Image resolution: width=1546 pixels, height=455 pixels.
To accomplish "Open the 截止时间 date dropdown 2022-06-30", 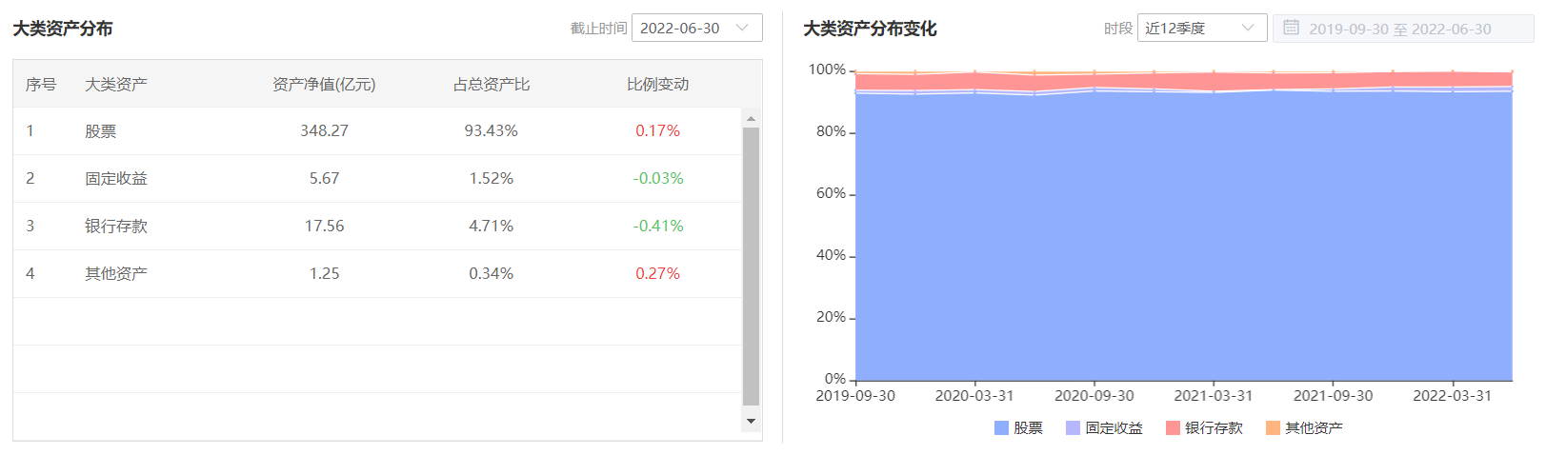I will point(697,28).
